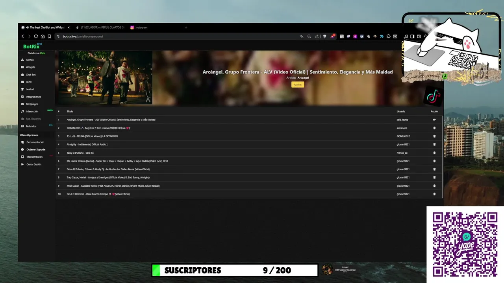504x283 pixels.
Task: Open the Minijuegos section
Action: coord(32,104)
